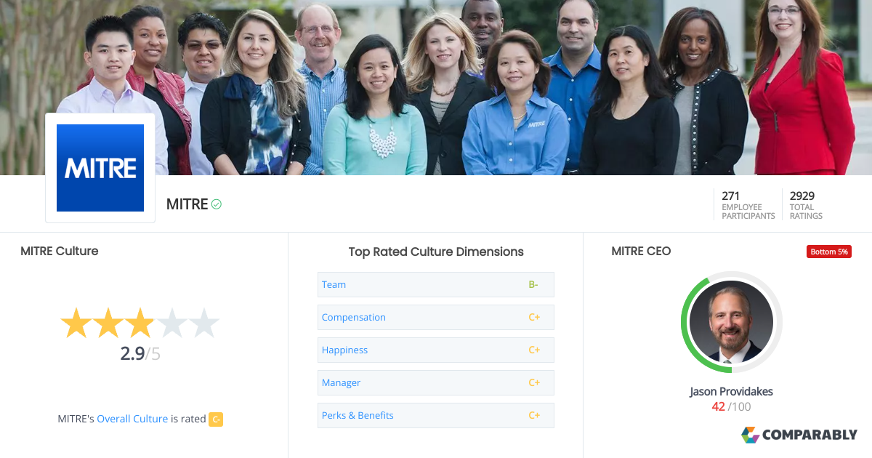Open the Compensation culture dimension row

pyautogui.click(x=436, y=317)
